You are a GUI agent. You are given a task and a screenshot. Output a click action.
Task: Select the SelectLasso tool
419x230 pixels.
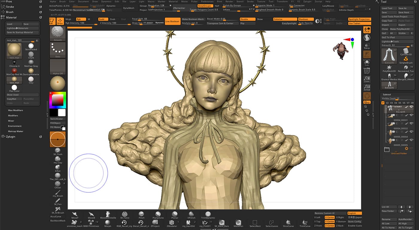(x=271, y=223)
